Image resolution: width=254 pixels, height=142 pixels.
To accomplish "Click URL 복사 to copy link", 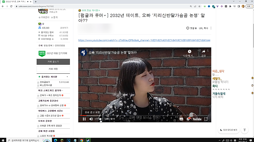I will point(203,28).
